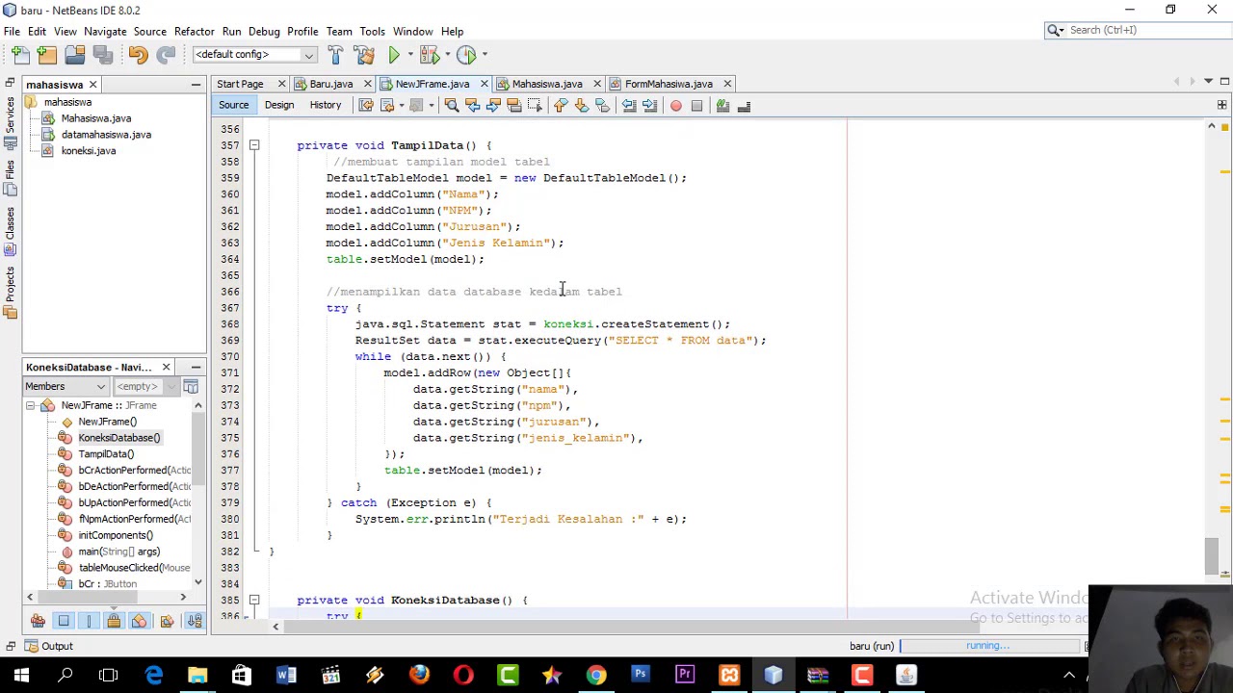
Task: Run the project with green play icon
Action: click(x=394, y=55)
